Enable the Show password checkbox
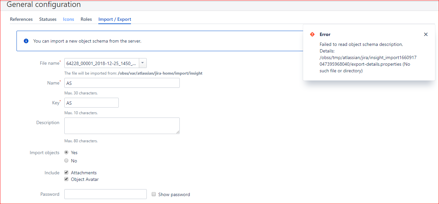This screenshot has height=204, width=439. (x=154, y=194)
